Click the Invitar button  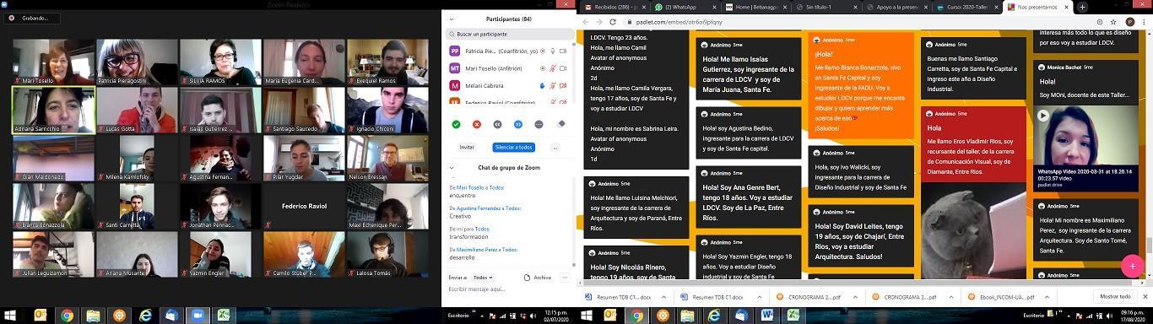click(467, 147)
